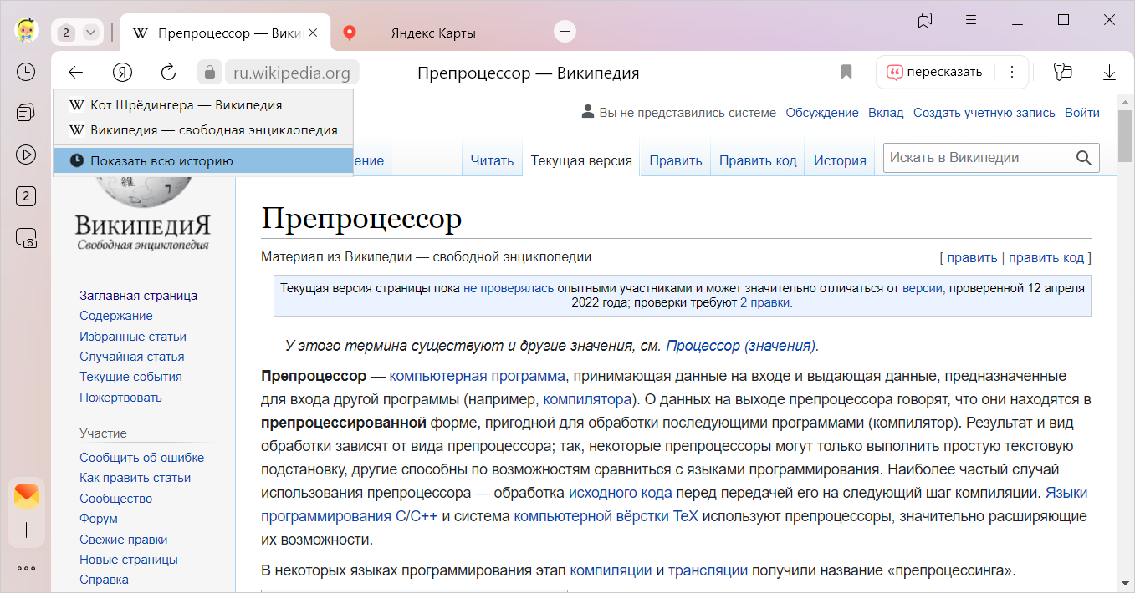Open the downloads arrow icon

[1109, 73]
